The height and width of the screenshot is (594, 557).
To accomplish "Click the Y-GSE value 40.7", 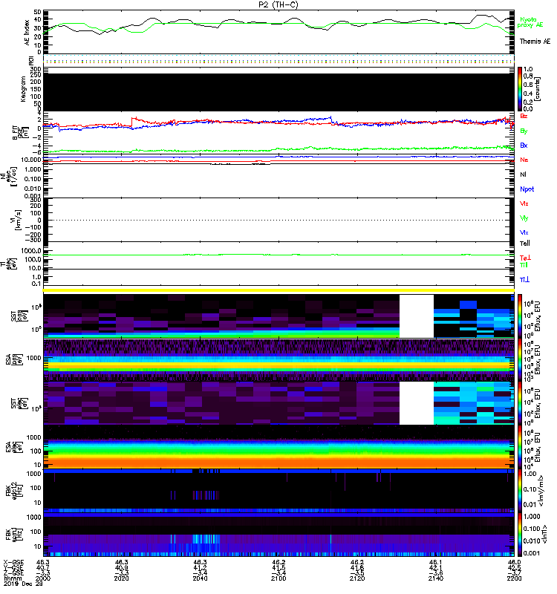I will point(43,568).
